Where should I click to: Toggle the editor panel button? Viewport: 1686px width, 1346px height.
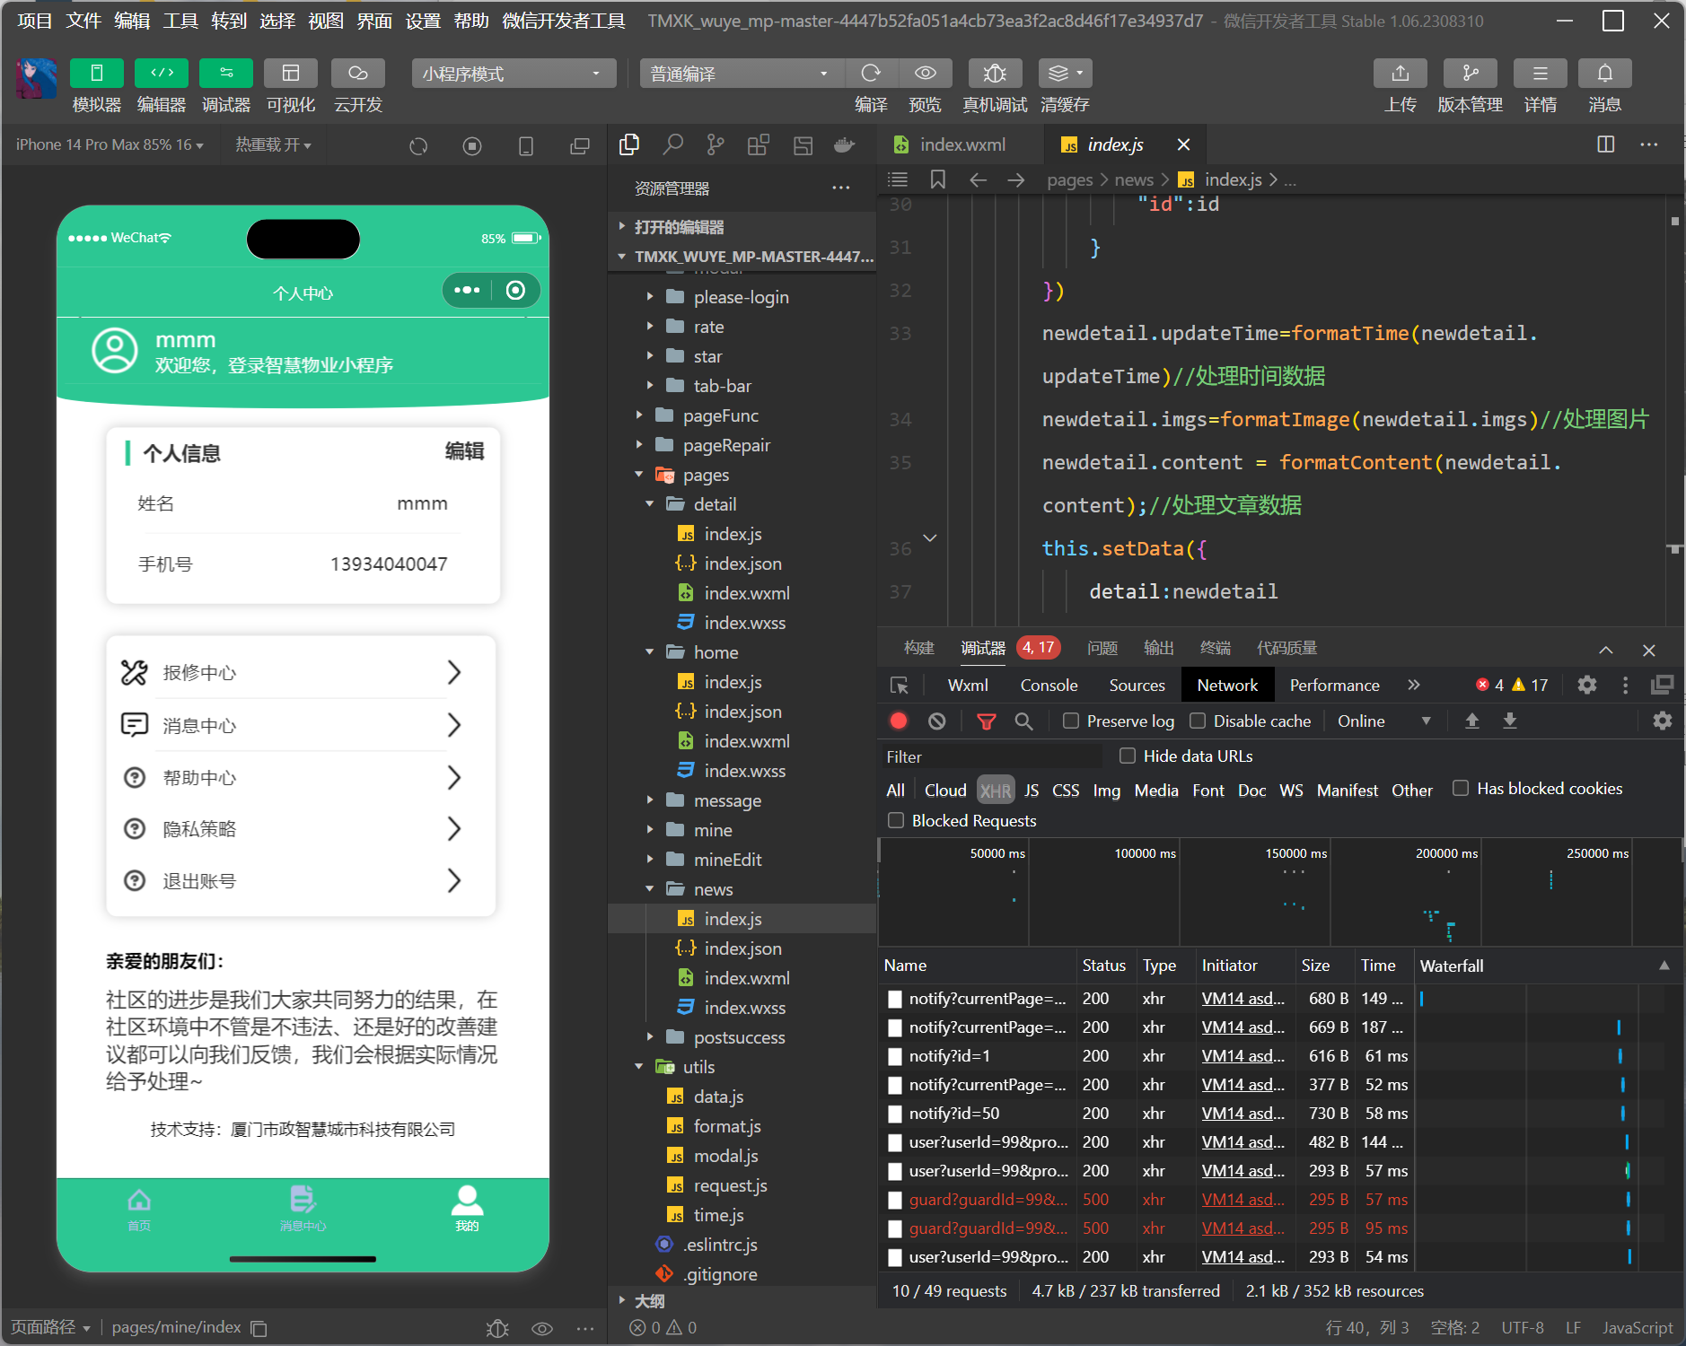[162, 73]
